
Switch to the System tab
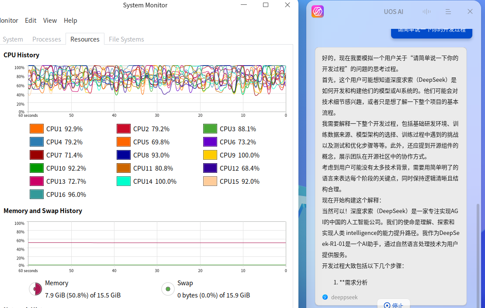point(13,39)
